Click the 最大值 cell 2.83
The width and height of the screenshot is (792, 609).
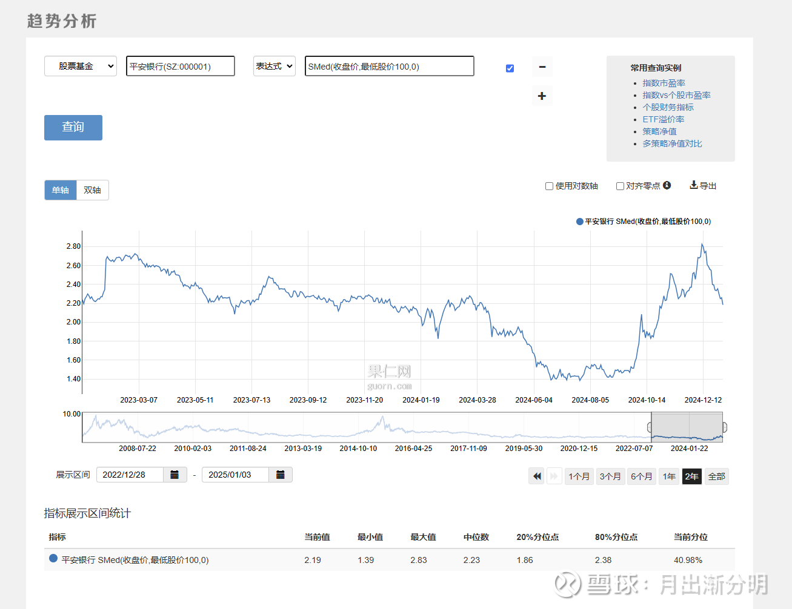coord(419,560)
